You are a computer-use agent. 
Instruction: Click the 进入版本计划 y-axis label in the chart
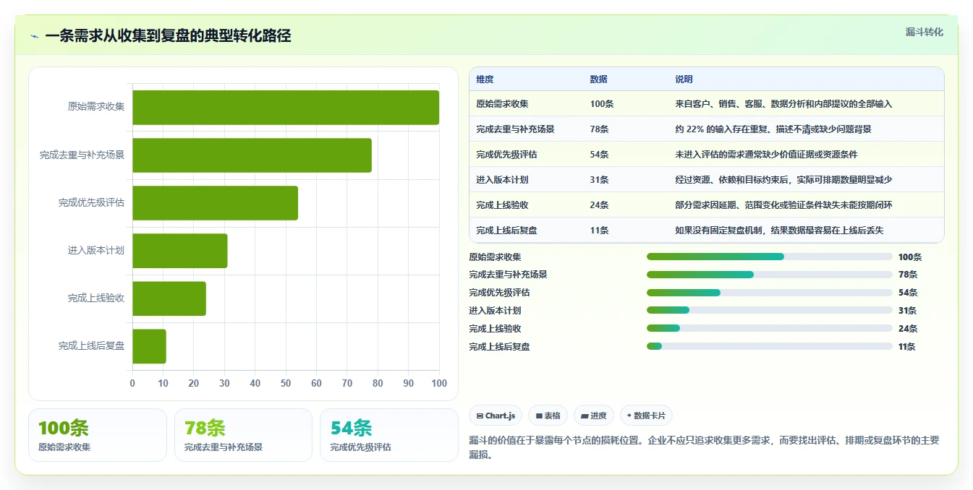click(x=96, y=251)
